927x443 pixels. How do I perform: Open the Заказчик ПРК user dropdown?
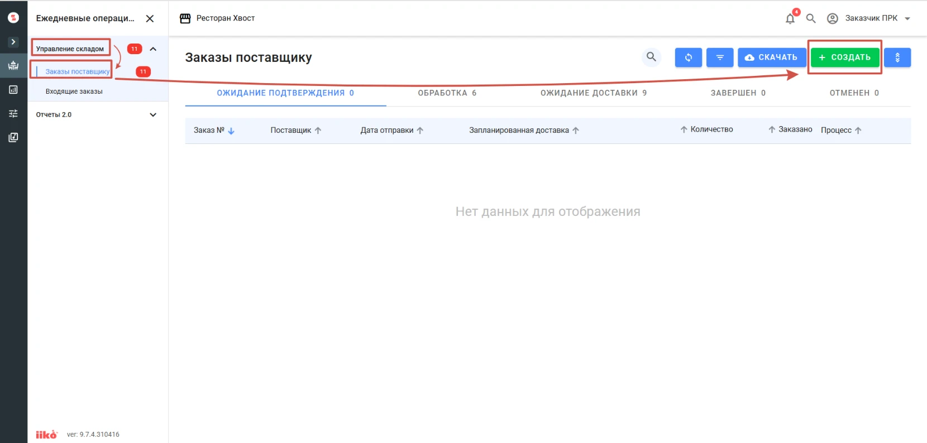pos(868,18)
